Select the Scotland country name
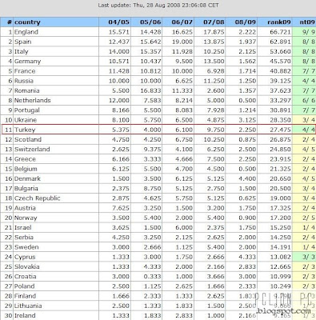The width and height of the screenshot is (316, 320). coord(28,139)
